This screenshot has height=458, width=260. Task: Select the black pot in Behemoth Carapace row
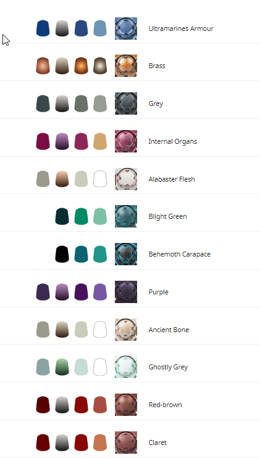62,254
